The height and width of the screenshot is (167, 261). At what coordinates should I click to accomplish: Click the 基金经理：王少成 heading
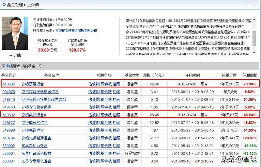[23, 5]
